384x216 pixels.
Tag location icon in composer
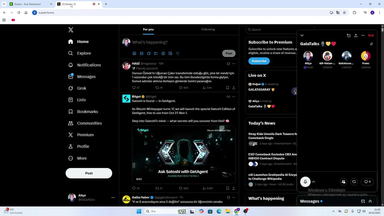click(x=178, y=53)
